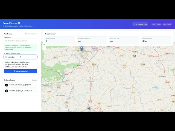The image size is (175, 131).
Task: Click map marker number 2 near Palladam
Action: [135, 56]
